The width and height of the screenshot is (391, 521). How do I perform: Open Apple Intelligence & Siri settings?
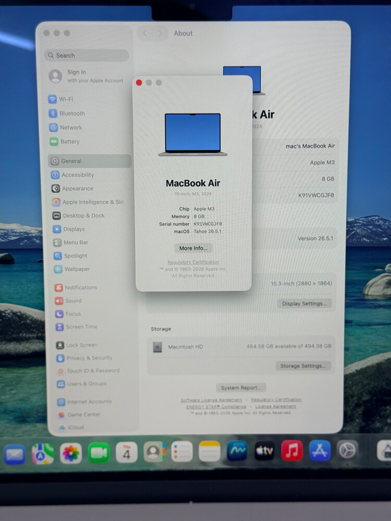(88, 202)
